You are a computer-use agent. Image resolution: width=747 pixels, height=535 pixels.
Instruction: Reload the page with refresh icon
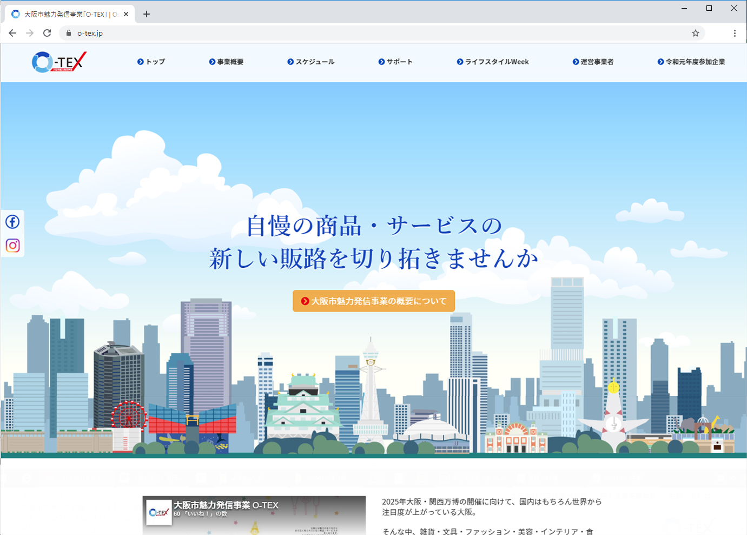point(47,33)
